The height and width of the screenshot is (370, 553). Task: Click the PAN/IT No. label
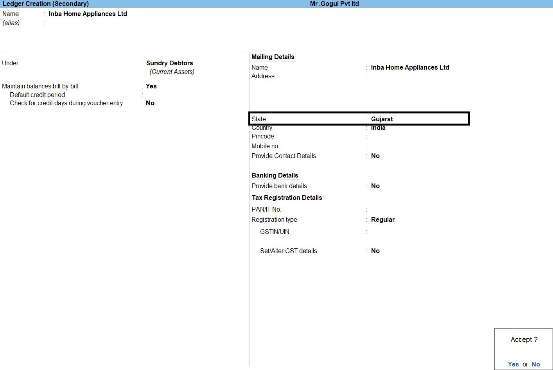click(266, 209)
